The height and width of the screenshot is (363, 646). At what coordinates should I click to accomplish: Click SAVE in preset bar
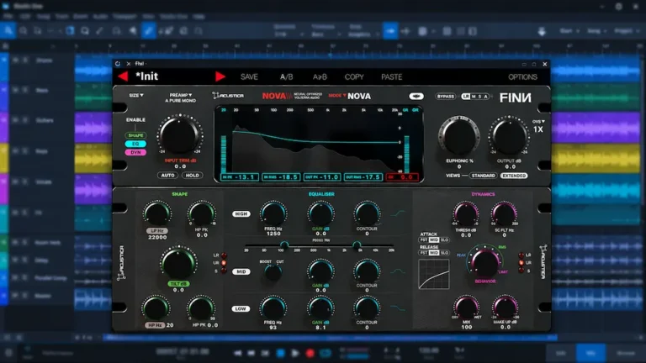(249, 77)
